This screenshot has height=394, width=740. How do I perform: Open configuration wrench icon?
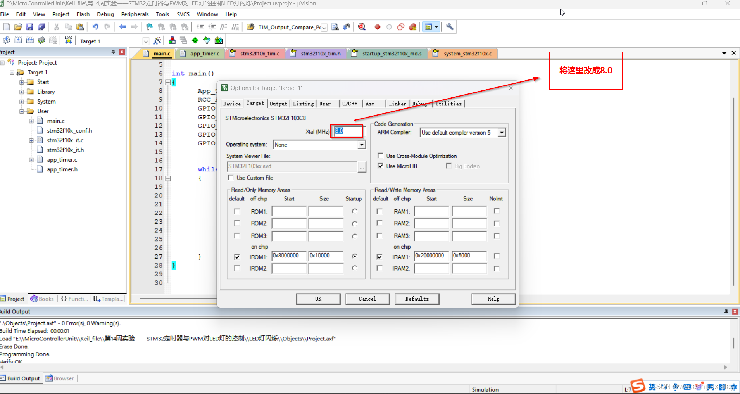tap(450, 27)
